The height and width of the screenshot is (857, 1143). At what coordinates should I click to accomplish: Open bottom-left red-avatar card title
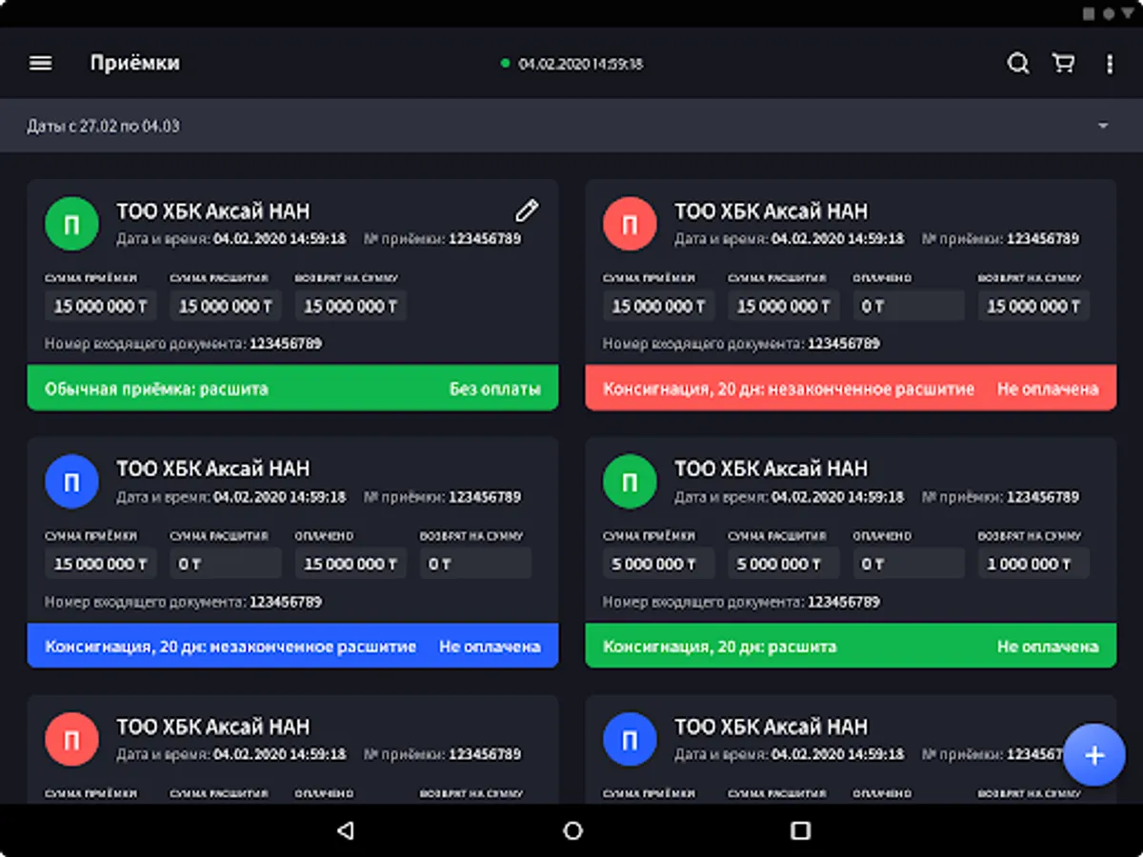(212, 727)
